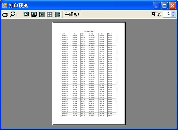This screenshot has width=178, height=130.
Task: Click the 关闭(C) close button
Action: pos(72,14)
